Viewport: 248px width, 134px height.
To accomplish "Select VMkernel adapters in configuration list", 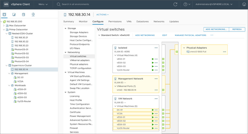I will coord(79,60).
